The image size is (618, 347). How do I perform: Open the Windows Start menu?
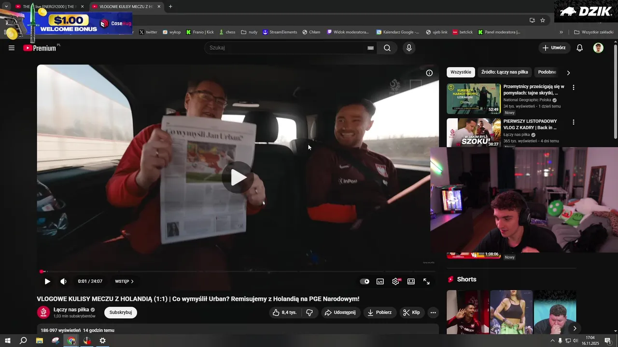8,341
